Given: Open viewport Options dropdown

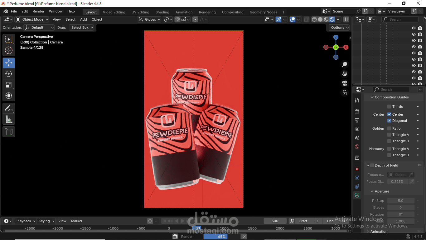Looking at the screenshot, I should [x=339, y=27].
